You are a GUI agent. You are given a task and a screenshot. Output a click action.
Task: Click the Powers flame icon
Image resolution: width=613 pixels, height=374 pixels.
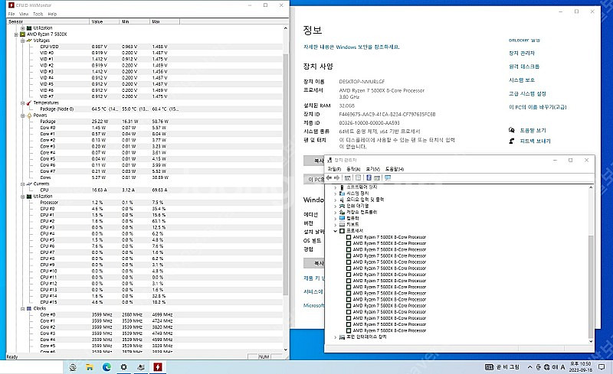click(29, 115)
